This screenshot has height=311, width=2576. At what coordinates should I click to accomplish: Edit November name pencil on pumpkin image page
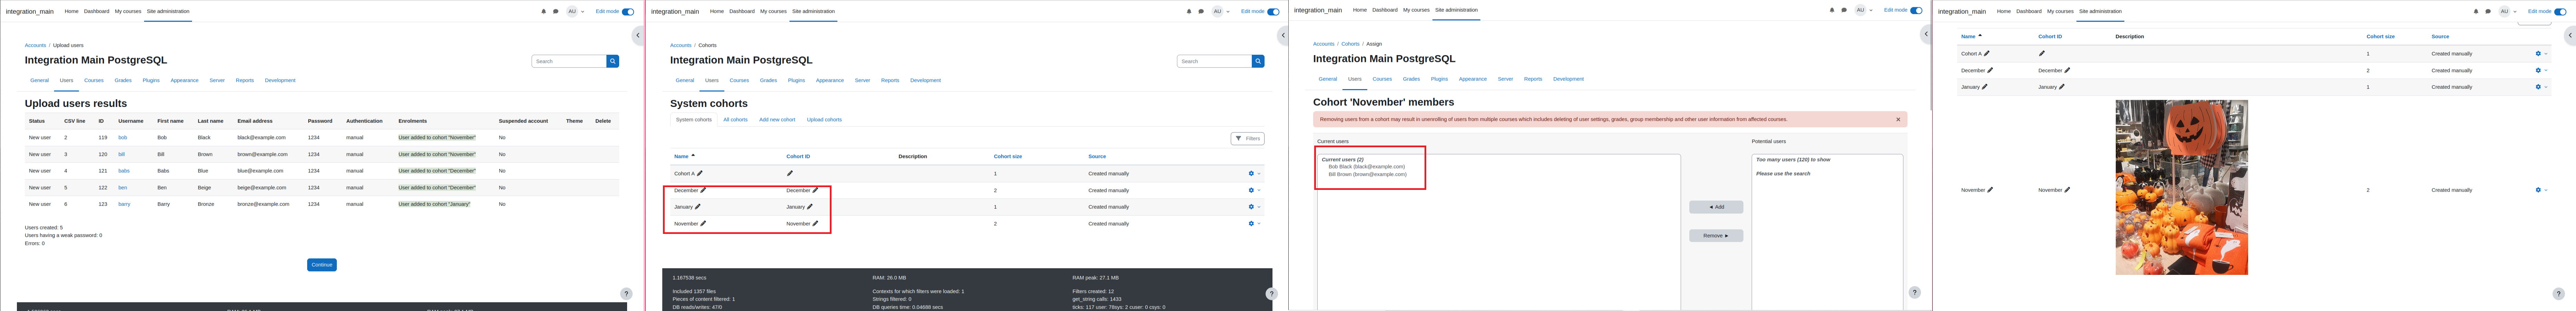tap(1990, 190)
